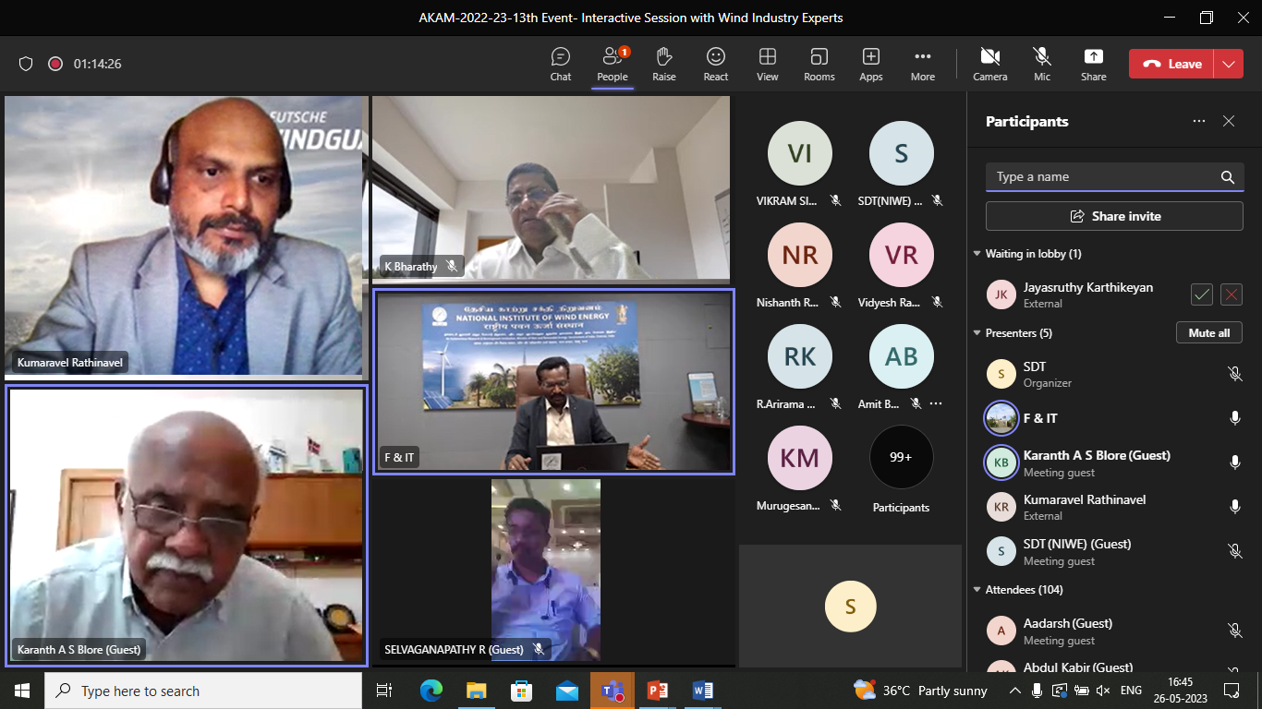Mute F & IT's microphone in the list
The image size is (1262, 709).
[x=1234, y=418]
